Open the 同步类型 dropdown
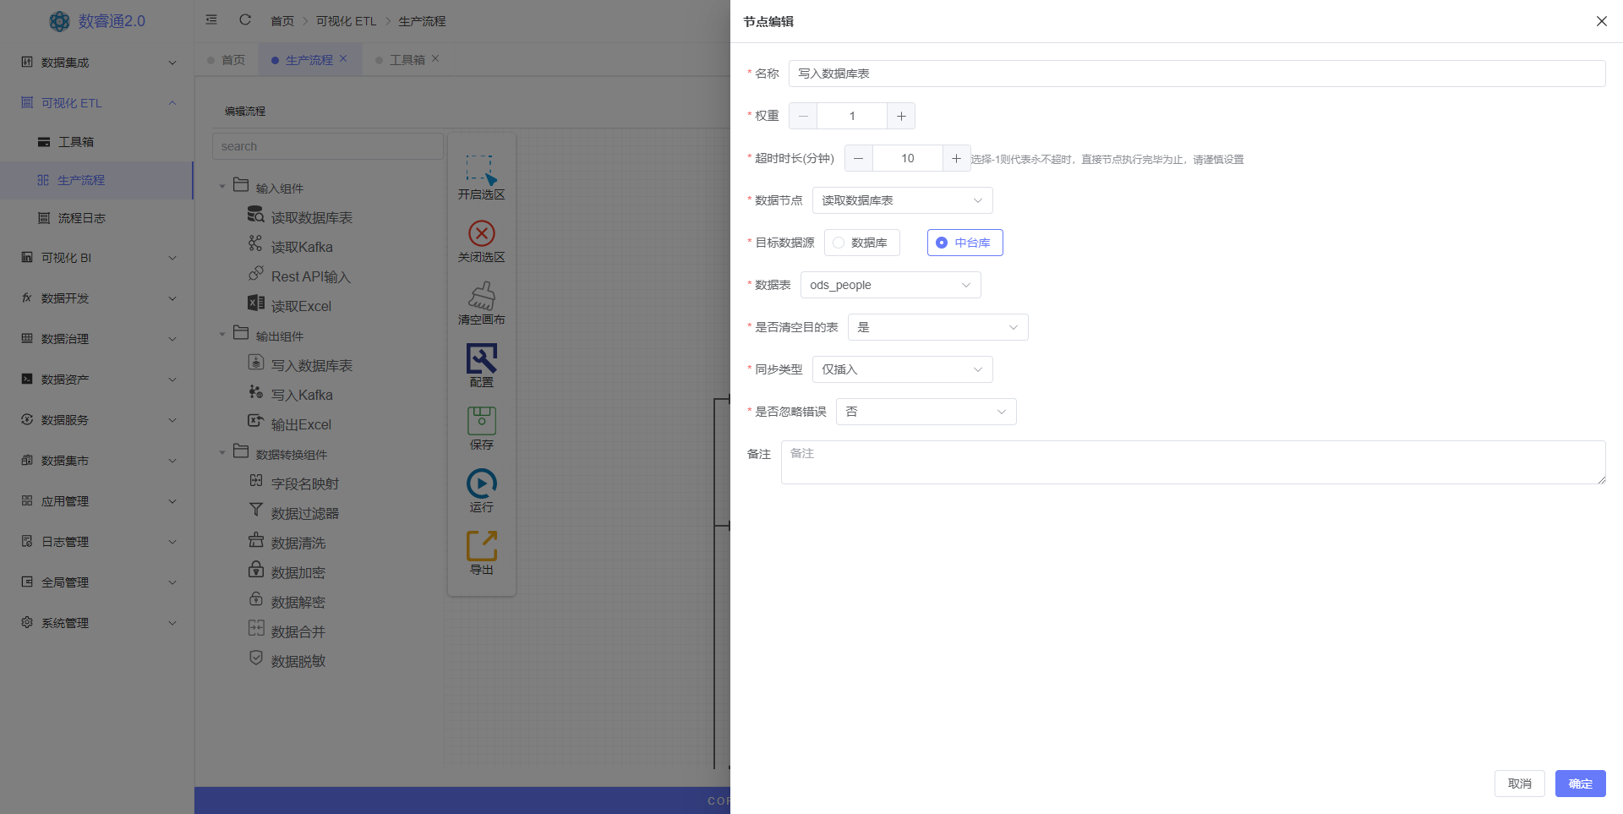Screen dimensions: 1623x814 902,369
